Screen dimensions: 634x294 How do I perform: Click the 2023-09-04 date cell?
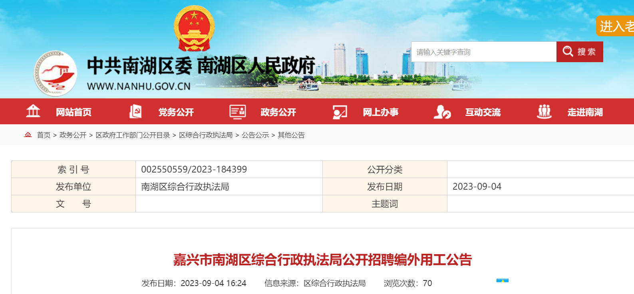[x=477, y=186]
